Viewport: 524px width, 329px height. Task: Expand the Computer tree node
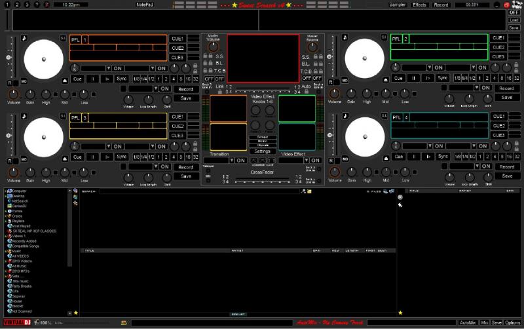point(6,191)
